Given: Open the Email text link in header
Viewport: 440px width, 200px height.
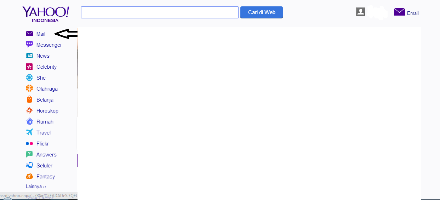Looking at the screenshot, I should click(413, 13).
